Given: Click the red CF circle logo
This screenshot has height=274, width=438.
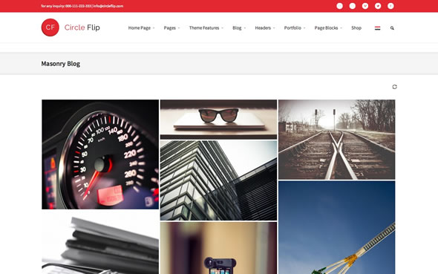Looking at the screenshot, I should [x=50, y=27].
